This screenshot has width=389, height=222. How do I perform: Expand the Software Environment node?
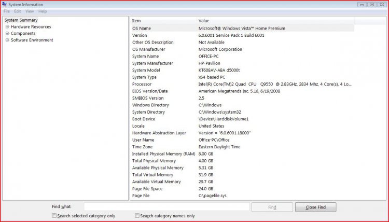[7, 40]
